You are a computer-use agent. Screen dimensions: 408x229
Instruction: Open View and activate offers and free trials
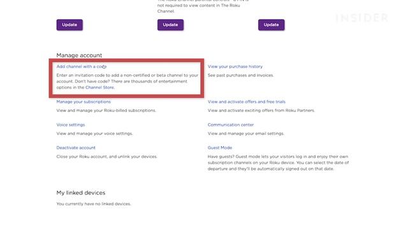[x=247, y=102]
